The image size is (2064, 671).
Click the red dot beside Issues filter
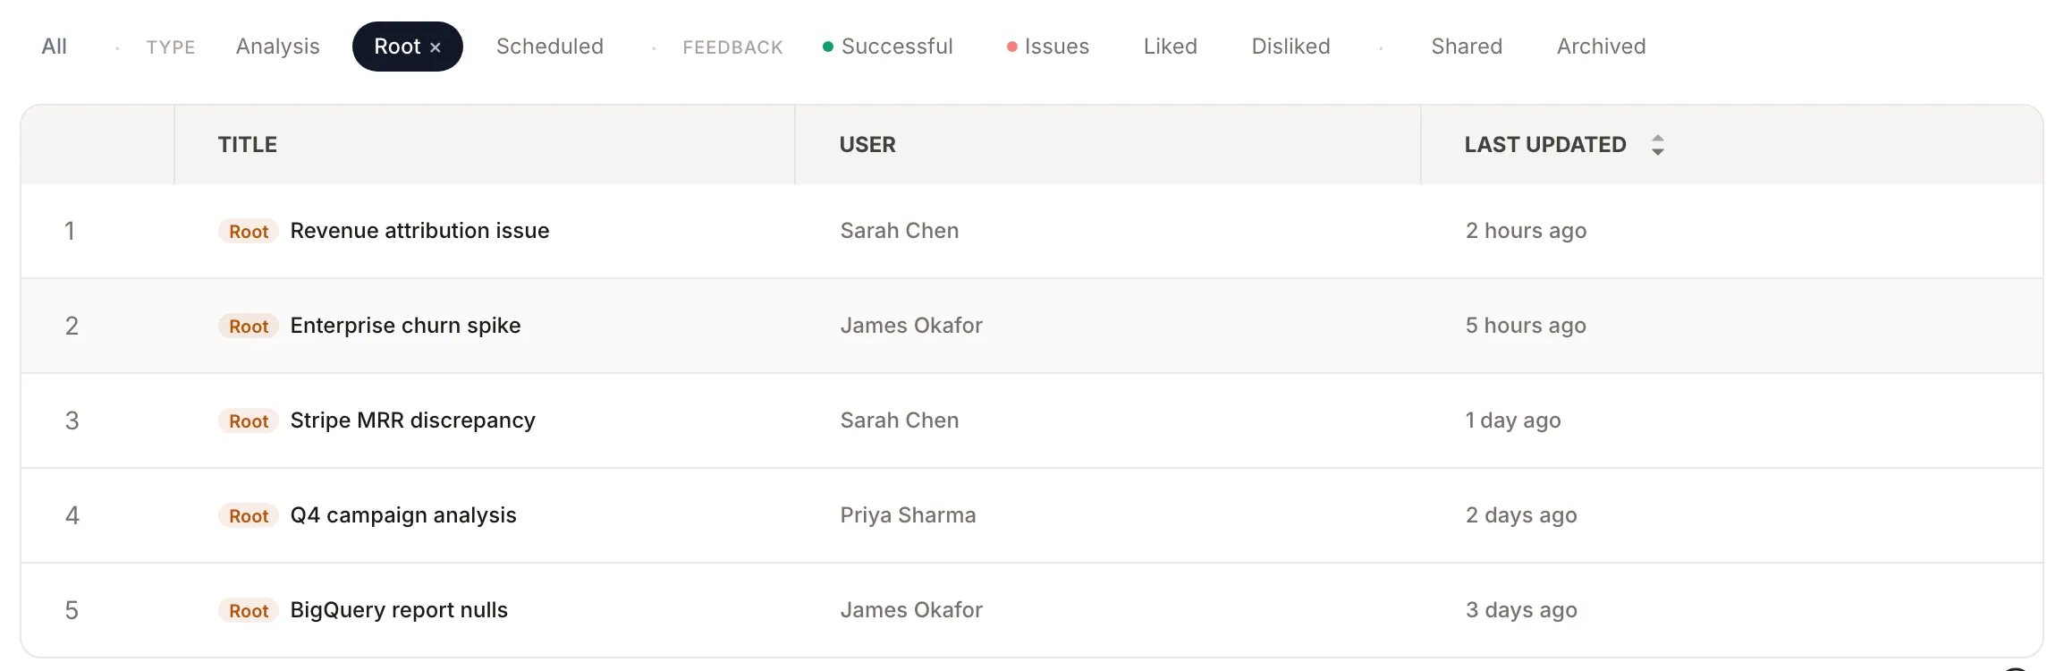1011,45
